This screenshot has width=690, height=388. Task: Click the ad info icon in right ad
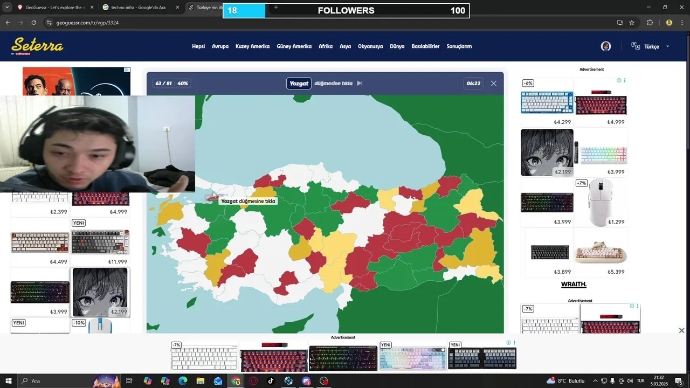619,80
